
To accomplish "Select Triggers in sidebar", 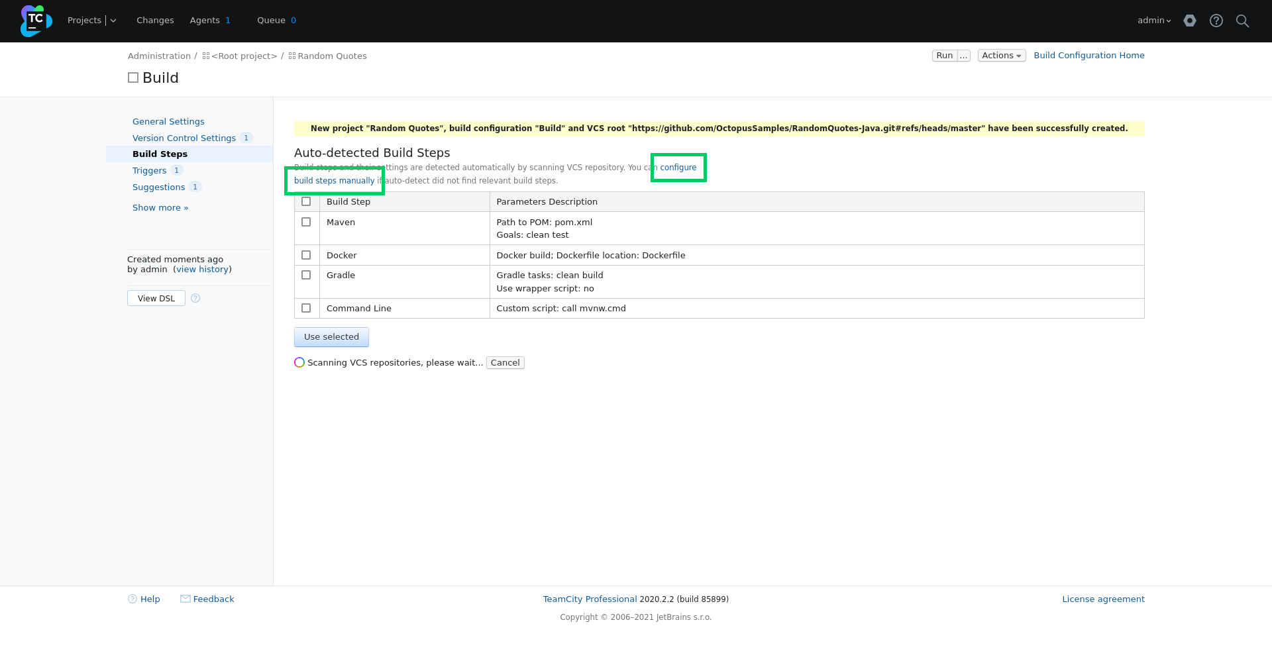I will (x=149, y=171).
